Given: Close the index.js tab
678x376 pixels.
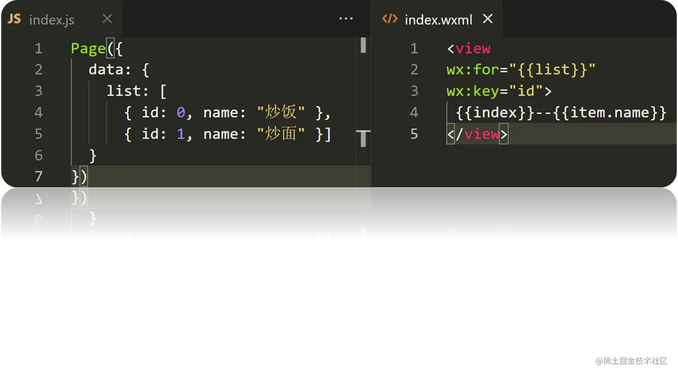Looking at the screenshot, I should point(107,19).
